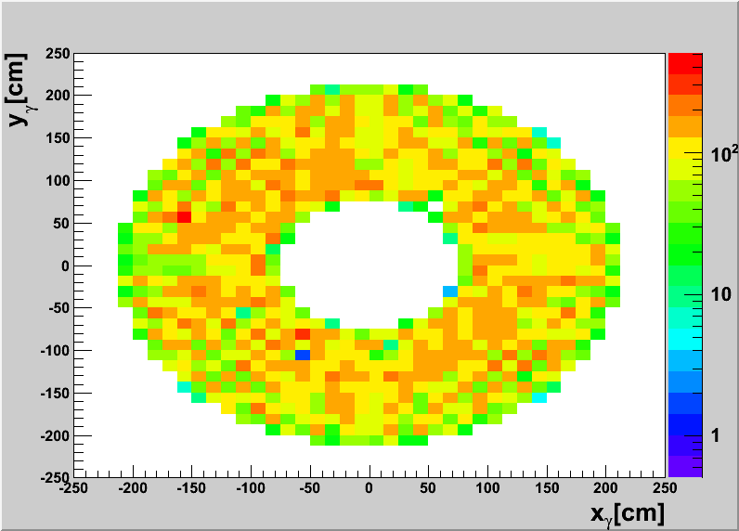
Task: Click y-axis tick label -50
Action: [58, 308]
